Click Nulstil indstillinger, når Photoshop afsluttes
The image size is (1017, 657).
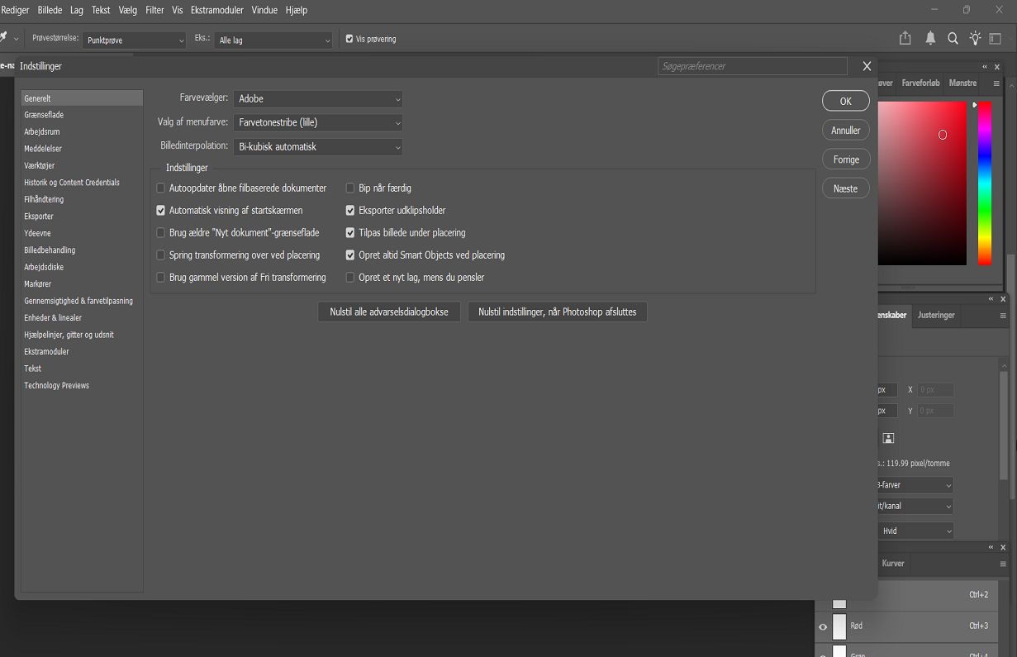point(558,312)
